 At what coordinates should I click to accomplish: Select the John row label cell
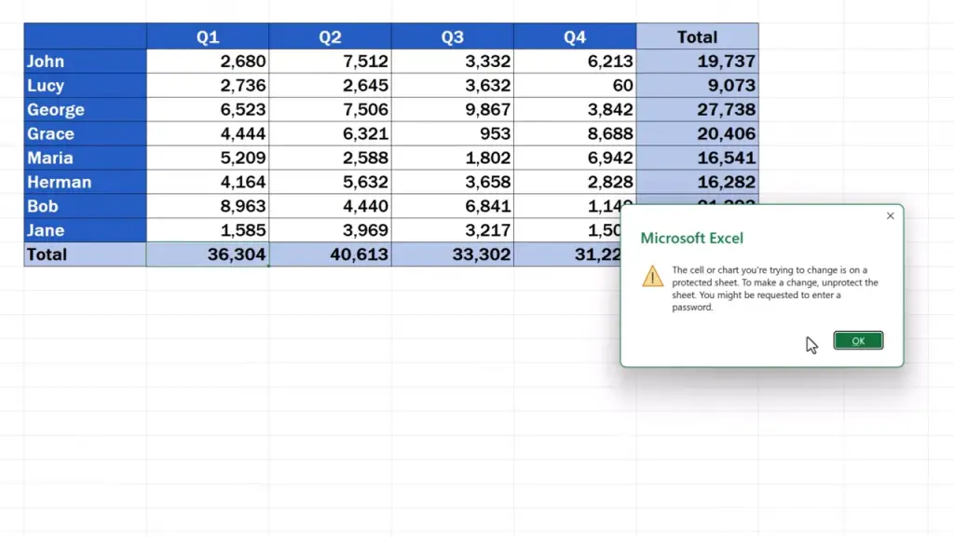(85, 62)
